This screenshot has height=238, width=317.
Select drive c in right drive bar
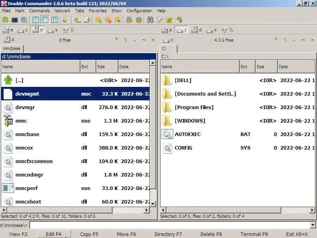(x=181, y=30)
